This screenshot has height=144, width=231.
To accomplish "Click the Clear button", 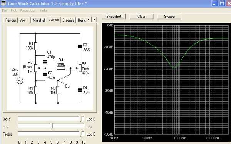I will [x=141, y=17].
